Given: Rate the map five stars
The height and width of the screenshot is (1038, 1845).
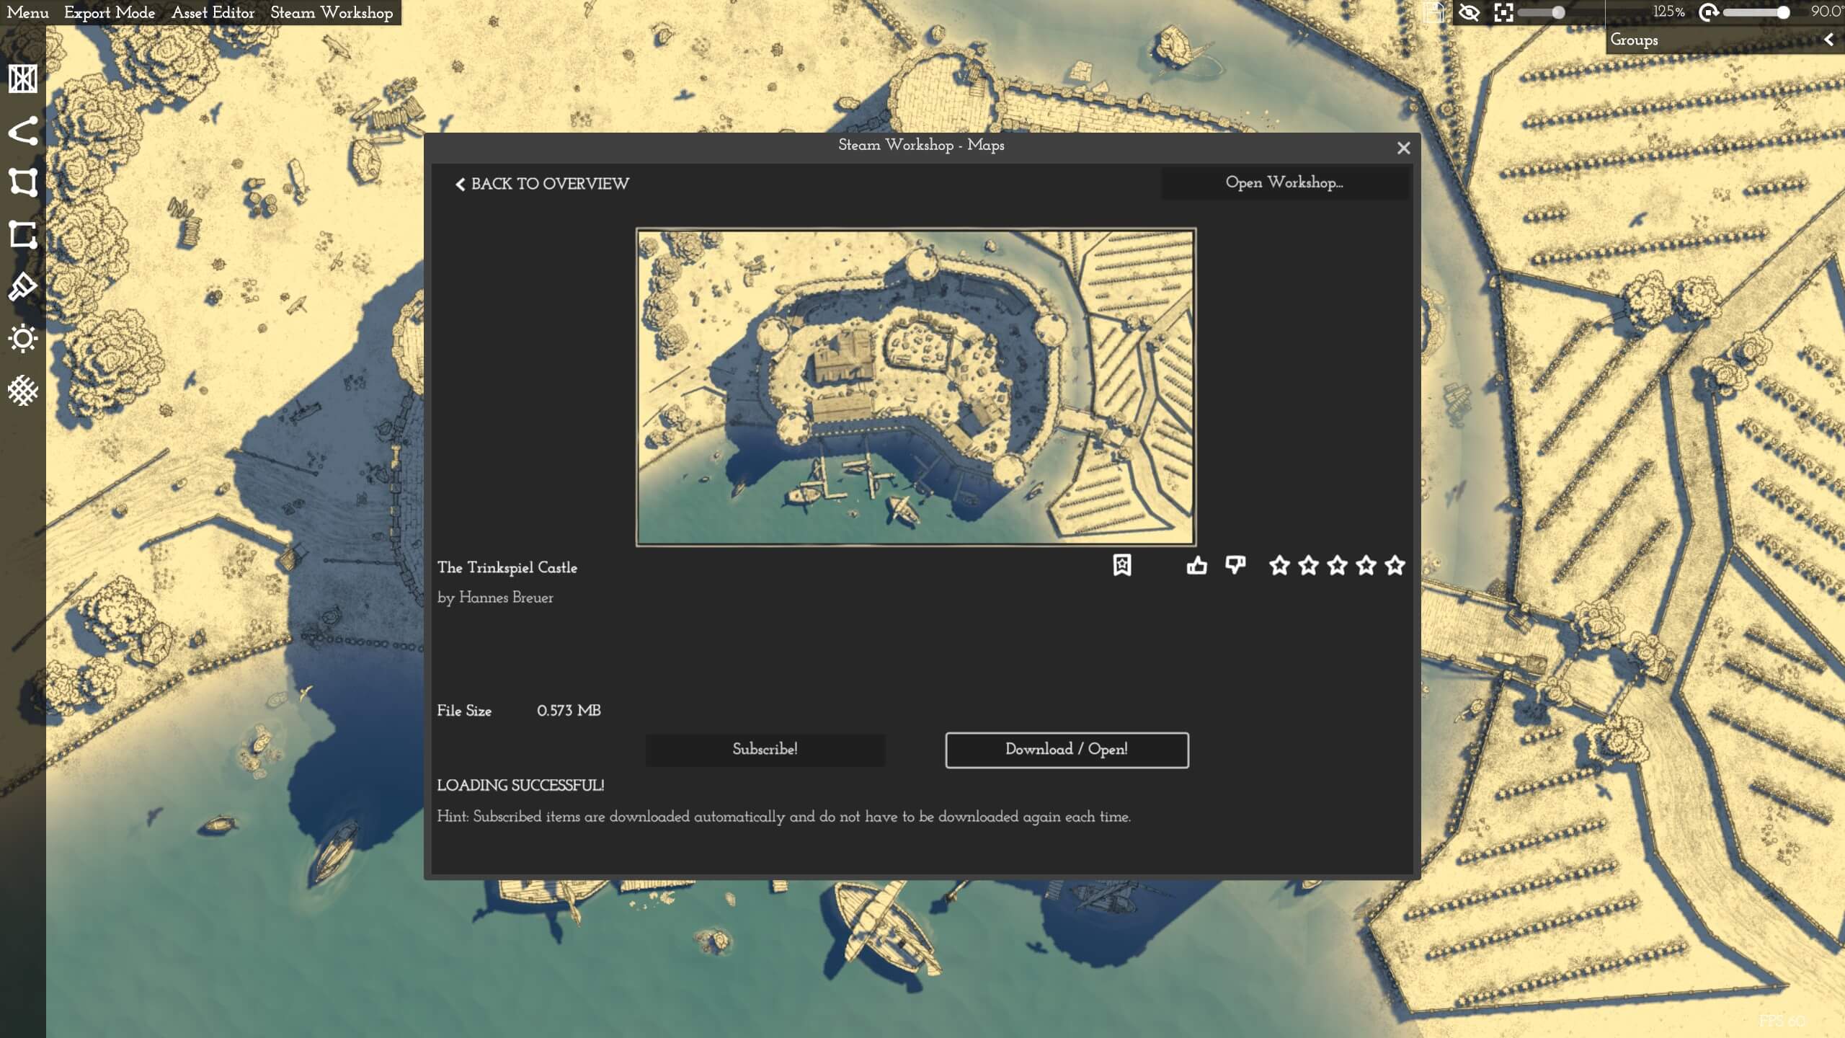Looking at the screenshot, I should click(x=1395, y=565).
